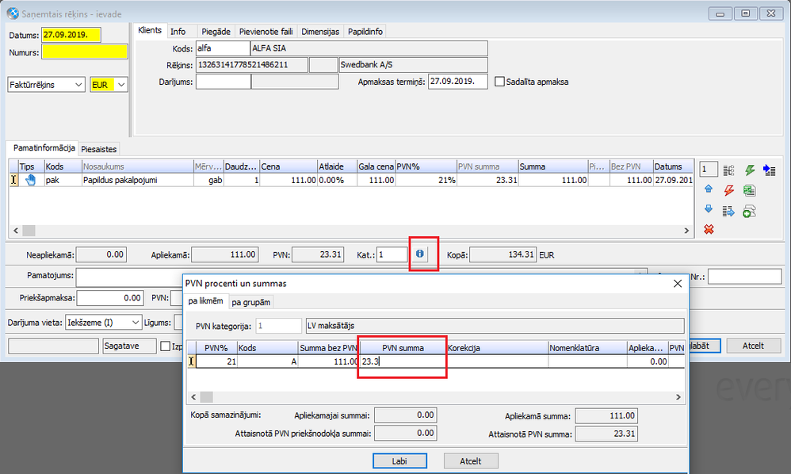
Task: Click the Rēķins bank account number field
Action: (252, 65)
